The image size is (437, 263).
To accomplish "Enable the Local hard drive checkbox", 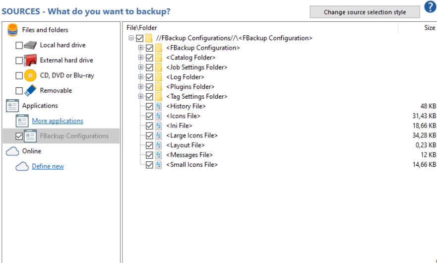I will pos(19,46).
